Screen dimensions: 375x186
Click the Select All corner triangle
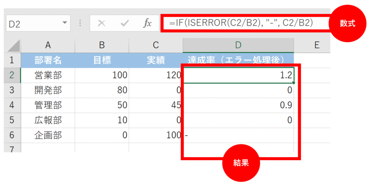(x=14, y=46)
